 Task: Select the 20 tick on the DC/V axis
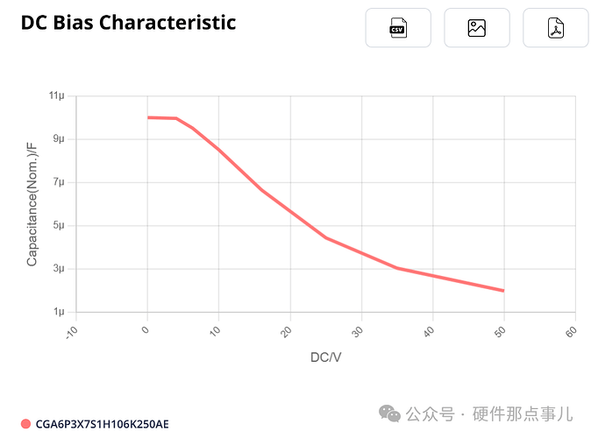pyautogui.click(x=288, y=329)
